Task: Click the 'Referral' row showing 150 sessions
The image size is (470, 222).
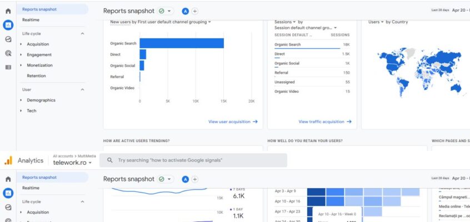Action: point(312,73)
